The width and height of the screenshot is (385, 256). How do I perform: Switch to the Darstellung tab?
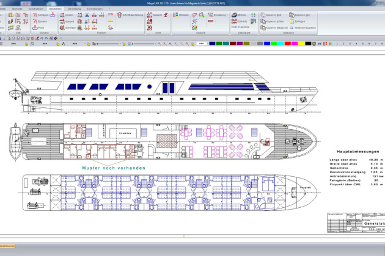tap(75, 9)
